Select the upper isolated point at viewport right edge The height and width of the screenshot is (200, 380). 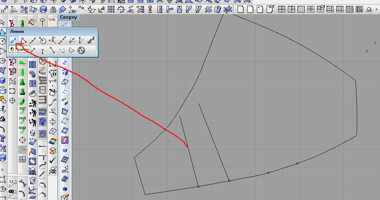point(375,43)
